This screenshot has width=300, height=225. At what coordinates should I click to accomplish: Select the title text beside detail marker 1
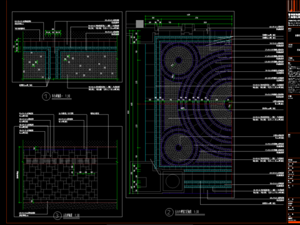[61, 96]
